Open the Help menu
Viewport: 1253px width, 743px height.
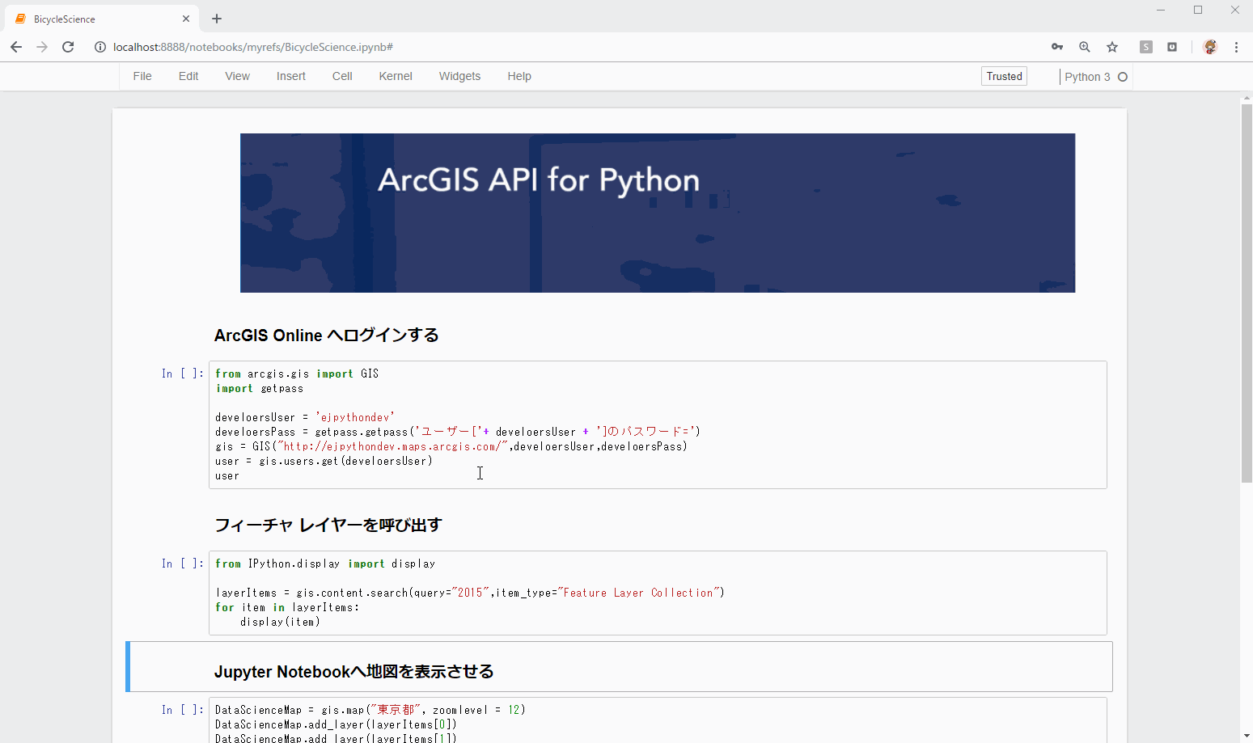519,76
